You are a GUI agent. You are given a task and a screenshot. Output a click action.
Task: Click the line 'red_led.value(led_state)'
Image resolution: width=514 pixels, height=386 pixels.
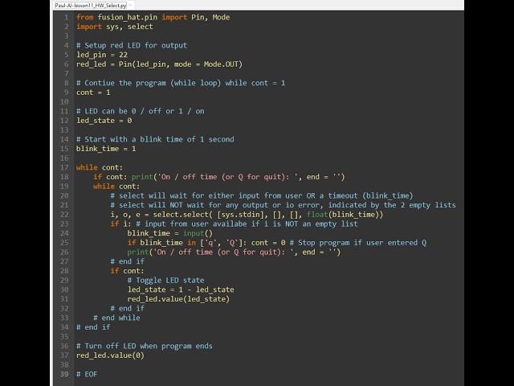pyautogui.click(x=178, y=299)
